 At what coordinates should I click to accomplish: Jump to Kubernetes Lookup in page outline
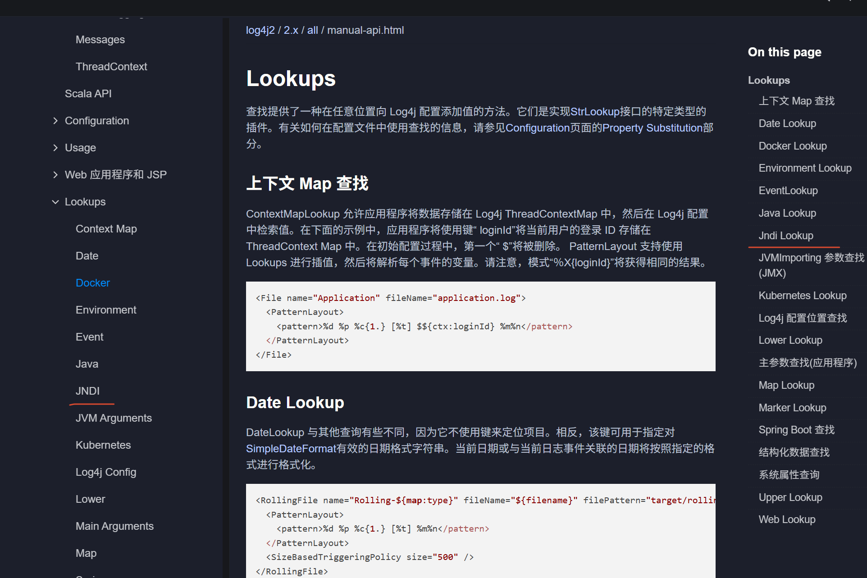click(x=803, y=296)
